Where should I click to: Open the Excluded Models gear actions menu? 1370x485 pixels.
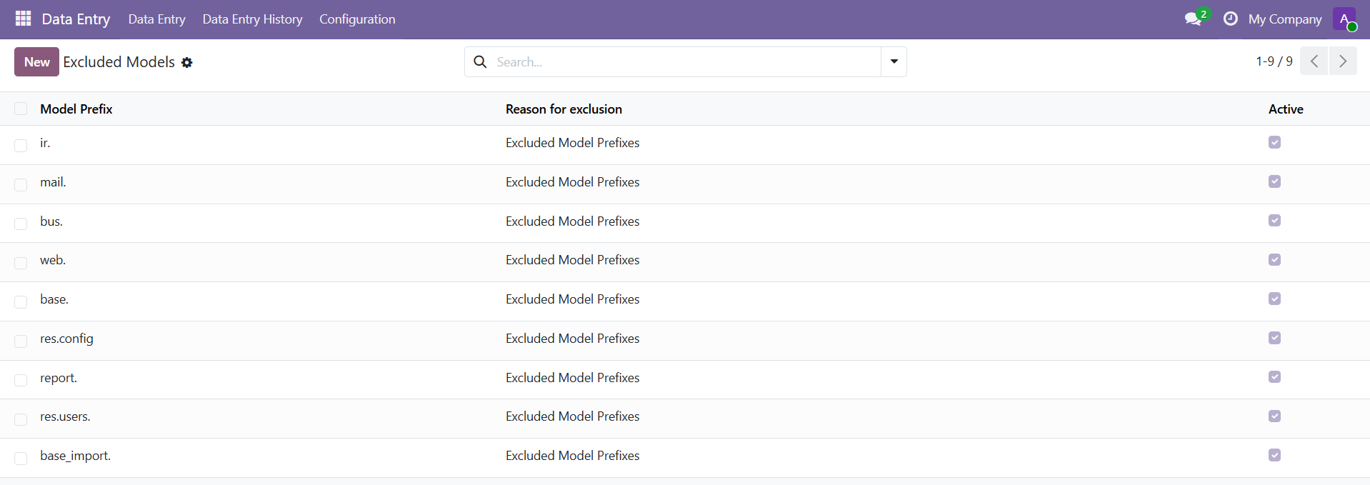pos(187,62)
